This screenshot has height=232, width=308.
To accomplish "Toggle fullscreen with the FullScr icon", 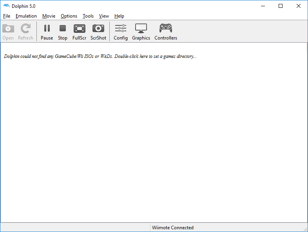I will pyautogui.click(x=80, y=29).
